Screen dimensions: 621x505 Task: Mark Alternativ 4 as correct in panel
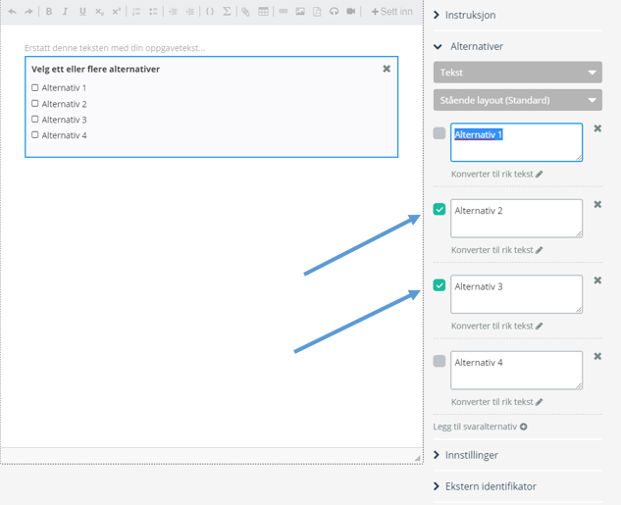point(440,361)
